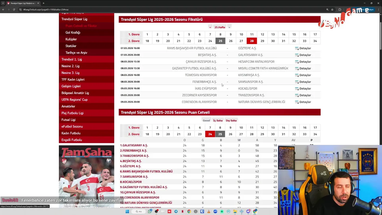Open TFF Kadın Ligleri in sidebar
The image size is (382, 215).
coord(73,79)
